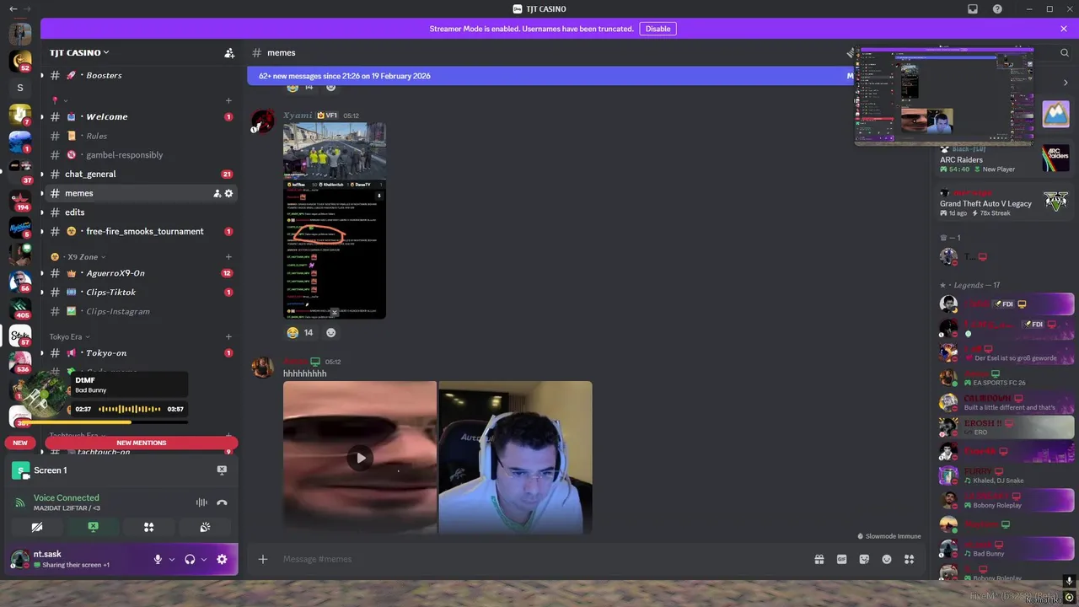Disable Streamer Mode via the banner button
Viewport: 1079px width, 607px height.
point(658,29)
